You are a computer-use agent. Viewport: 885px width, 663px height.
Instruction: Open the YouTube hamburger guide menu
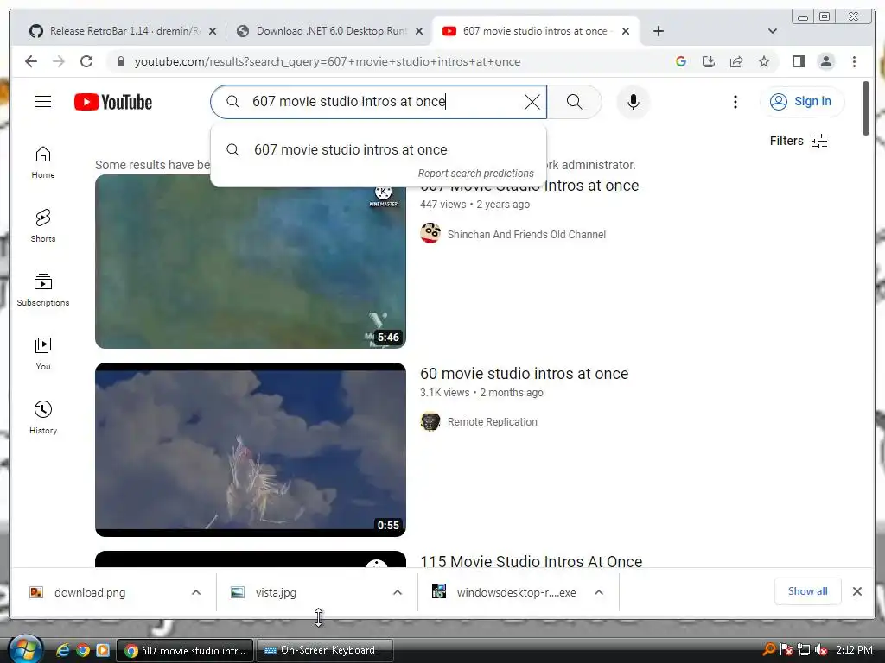pos(43,102)
